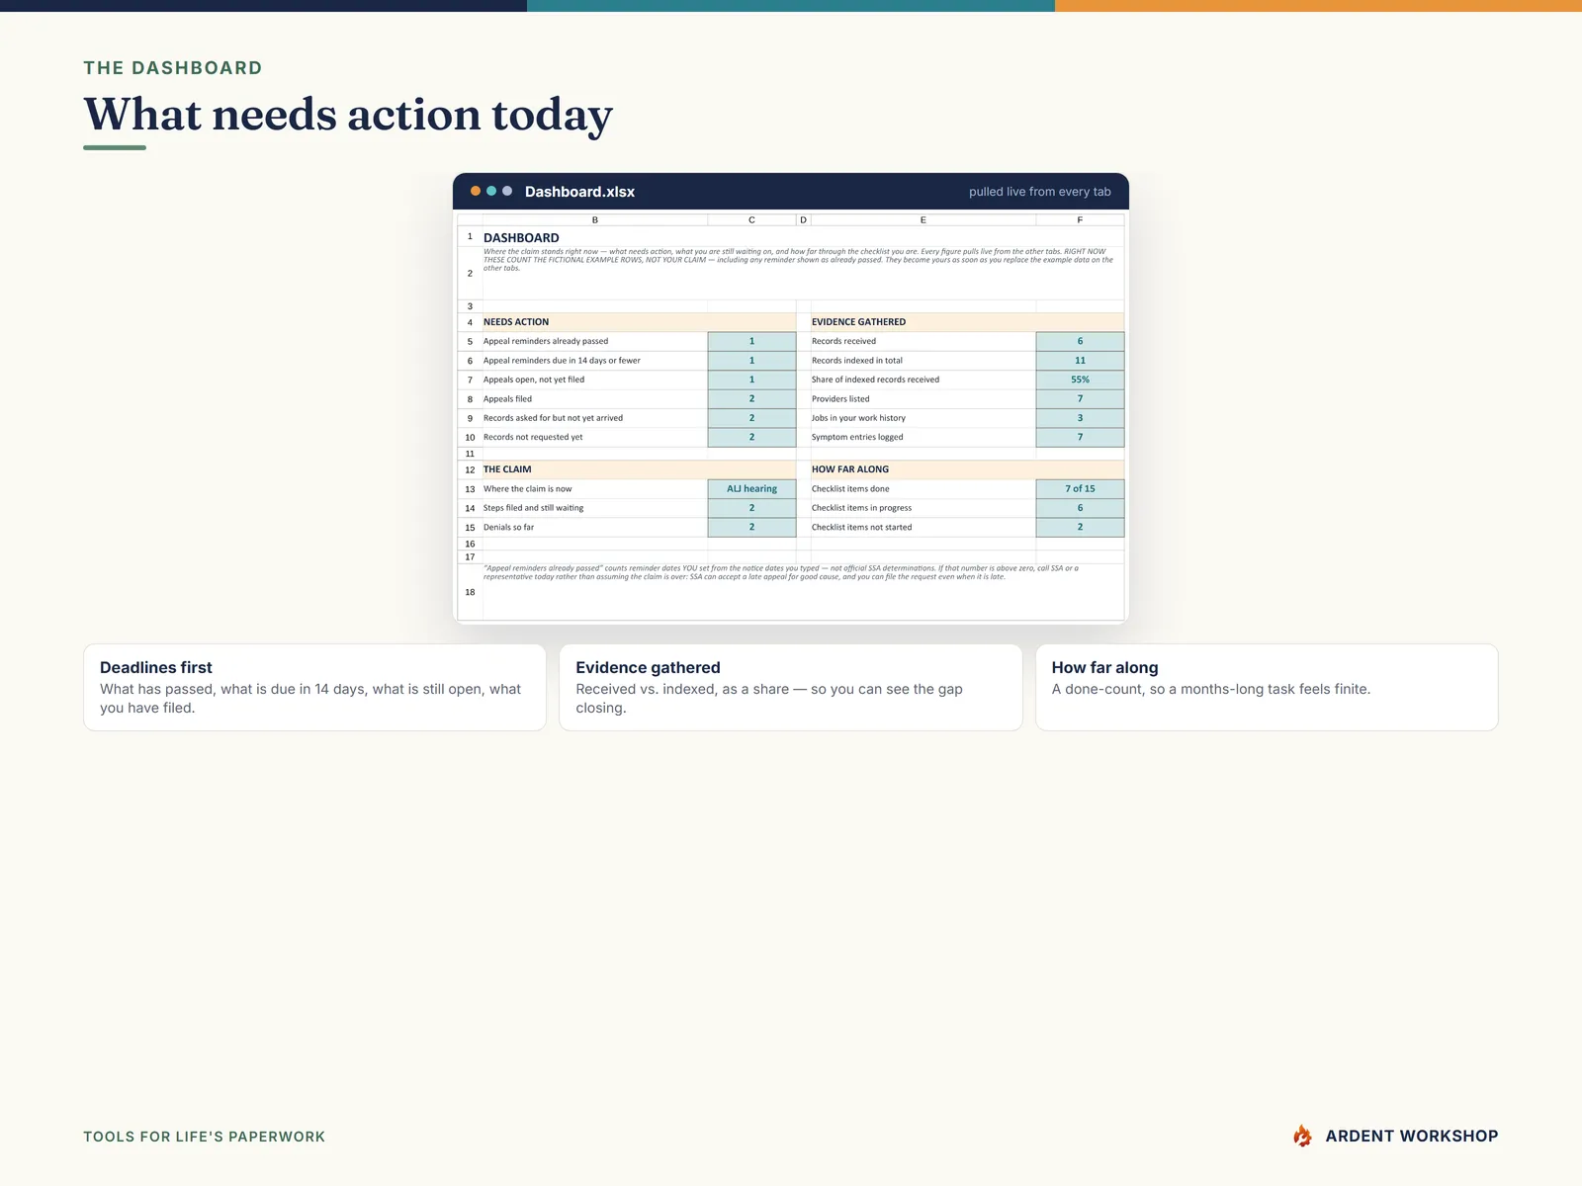Select the 'Appeal reminders already passed' label cell
This screenshot has width=1582, height=1186.
pyautogui.click(x=595, y=341)
